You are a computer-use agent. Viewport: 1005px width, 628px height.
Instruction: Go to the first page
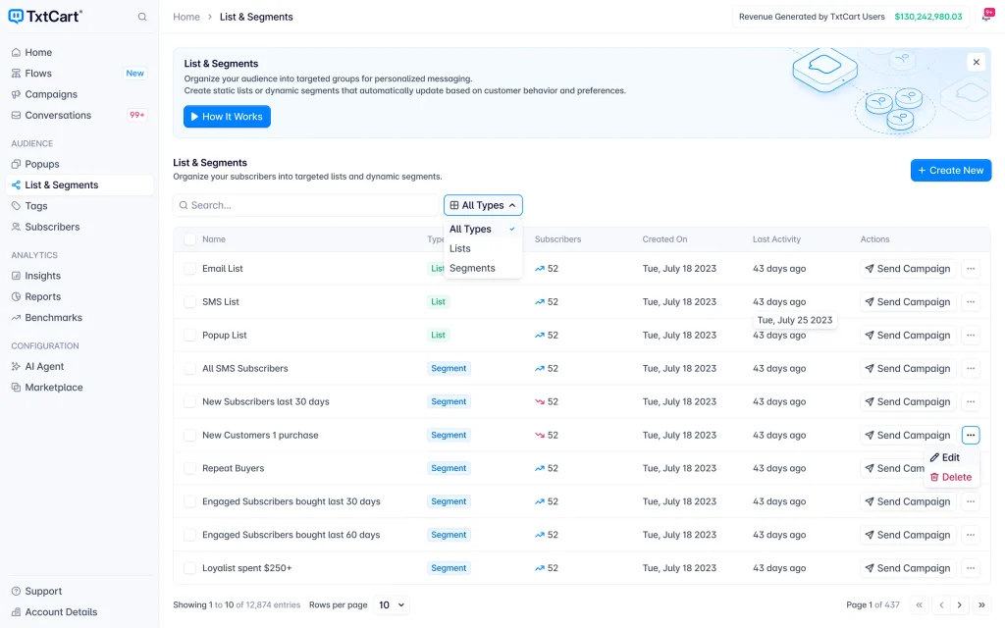point(919,604)
